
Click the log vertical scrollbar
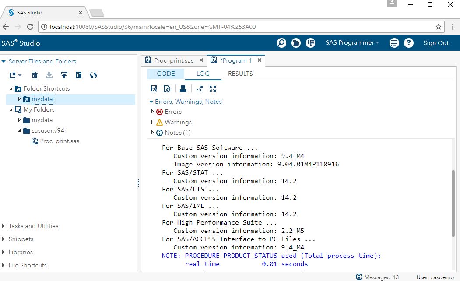(x=453, y=203)
